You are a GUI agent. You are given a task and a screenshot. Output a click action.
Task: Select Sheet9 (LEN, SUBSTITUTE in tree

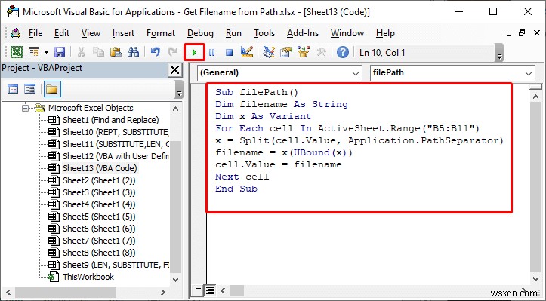tap(116, 265)
